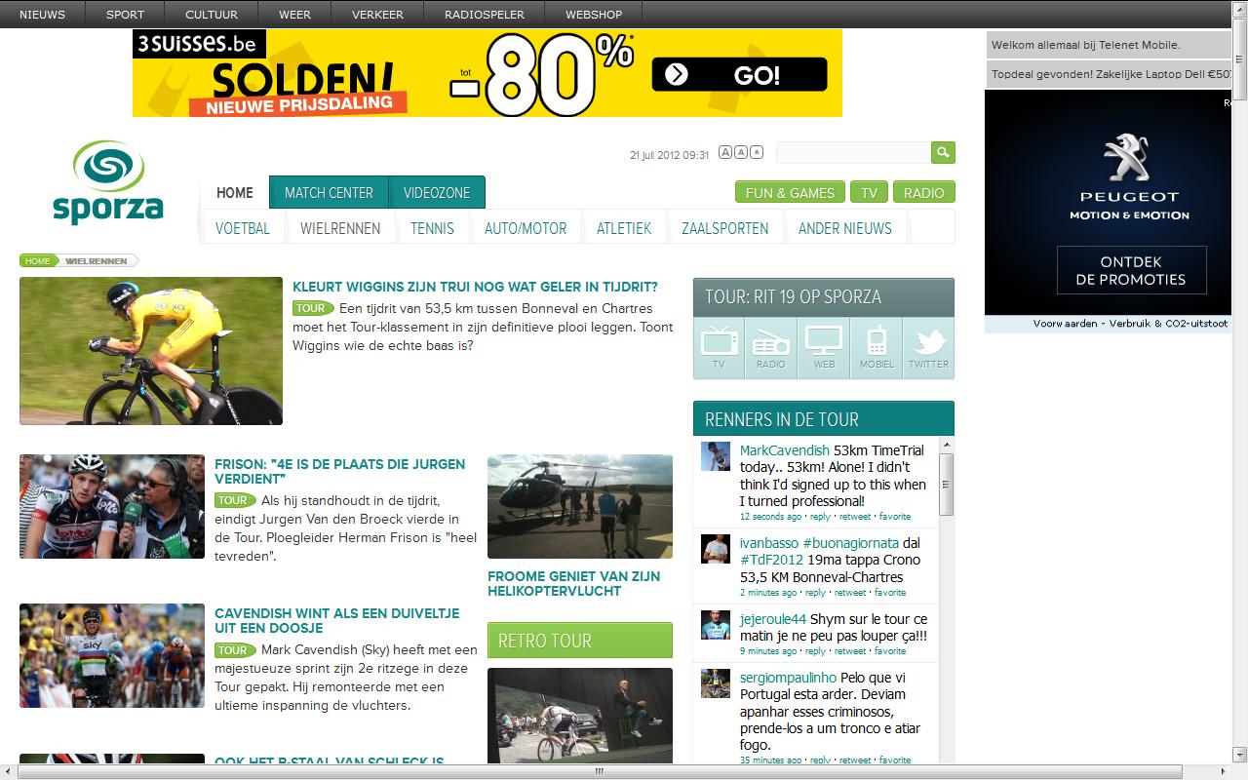Select the largest font size A icon

tap(725, 152)
